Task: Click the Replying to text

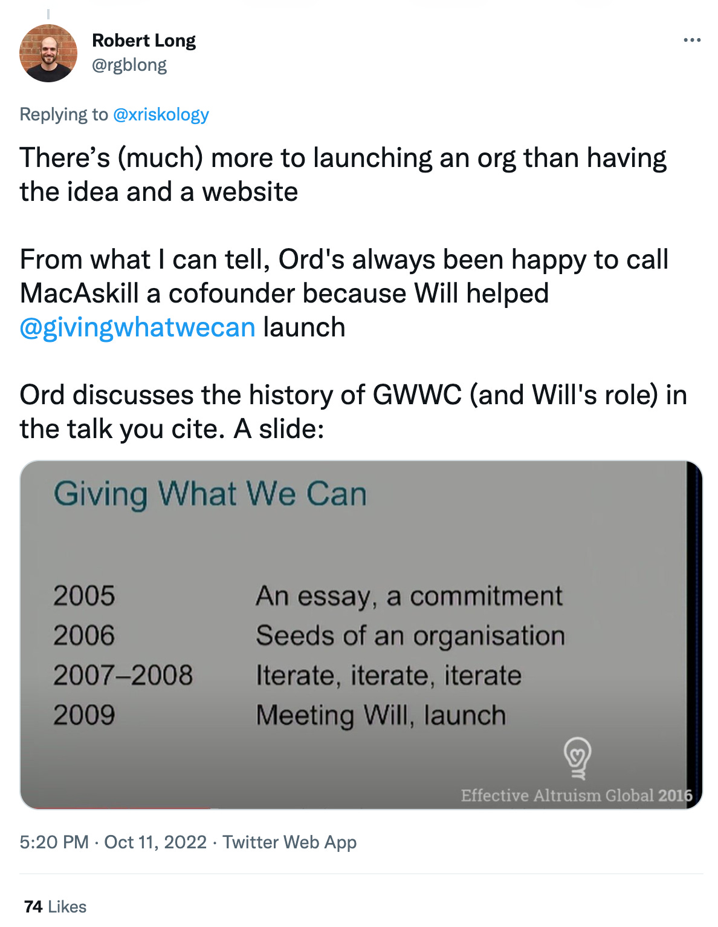Action: pos(63,114)
